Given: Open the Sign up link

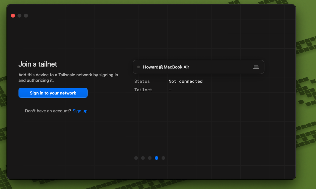Looking at the screenshot, I should 80,111.
